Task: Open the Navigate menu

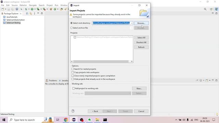Action: click(33, 5)
